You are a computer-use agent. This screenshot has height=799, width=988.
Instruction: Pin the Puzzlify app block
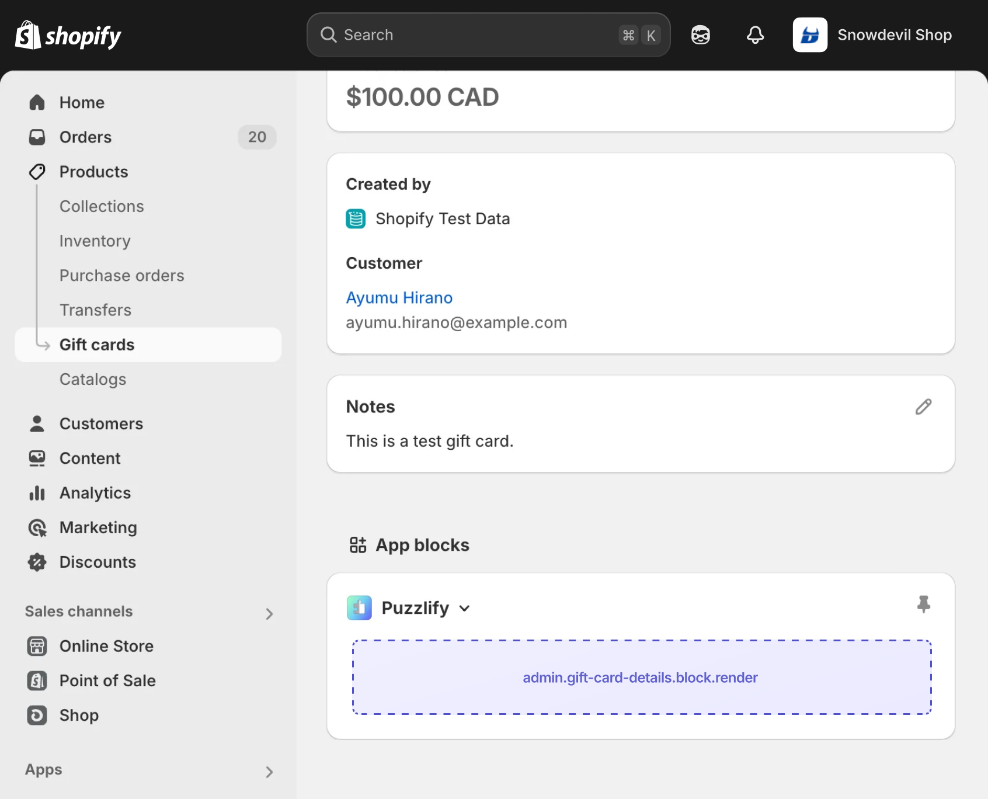pos(924,605)
